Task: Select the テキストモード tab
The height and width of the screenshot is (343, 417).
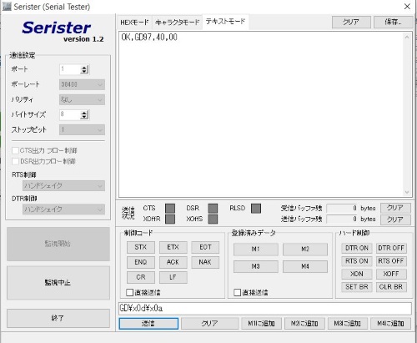Action: pos(225,22)
